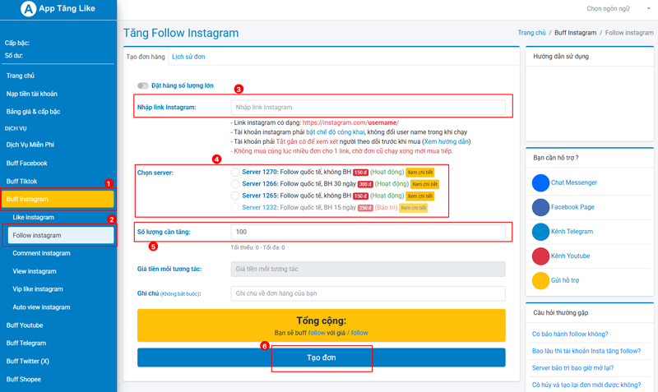Expand the Buff Shopee menu
Viewport: 658px width, 392px height.
tap(24, 380)
